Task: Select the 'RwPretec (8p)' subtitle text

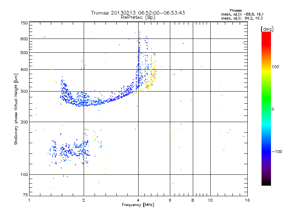Action: (x=138, y=17)
